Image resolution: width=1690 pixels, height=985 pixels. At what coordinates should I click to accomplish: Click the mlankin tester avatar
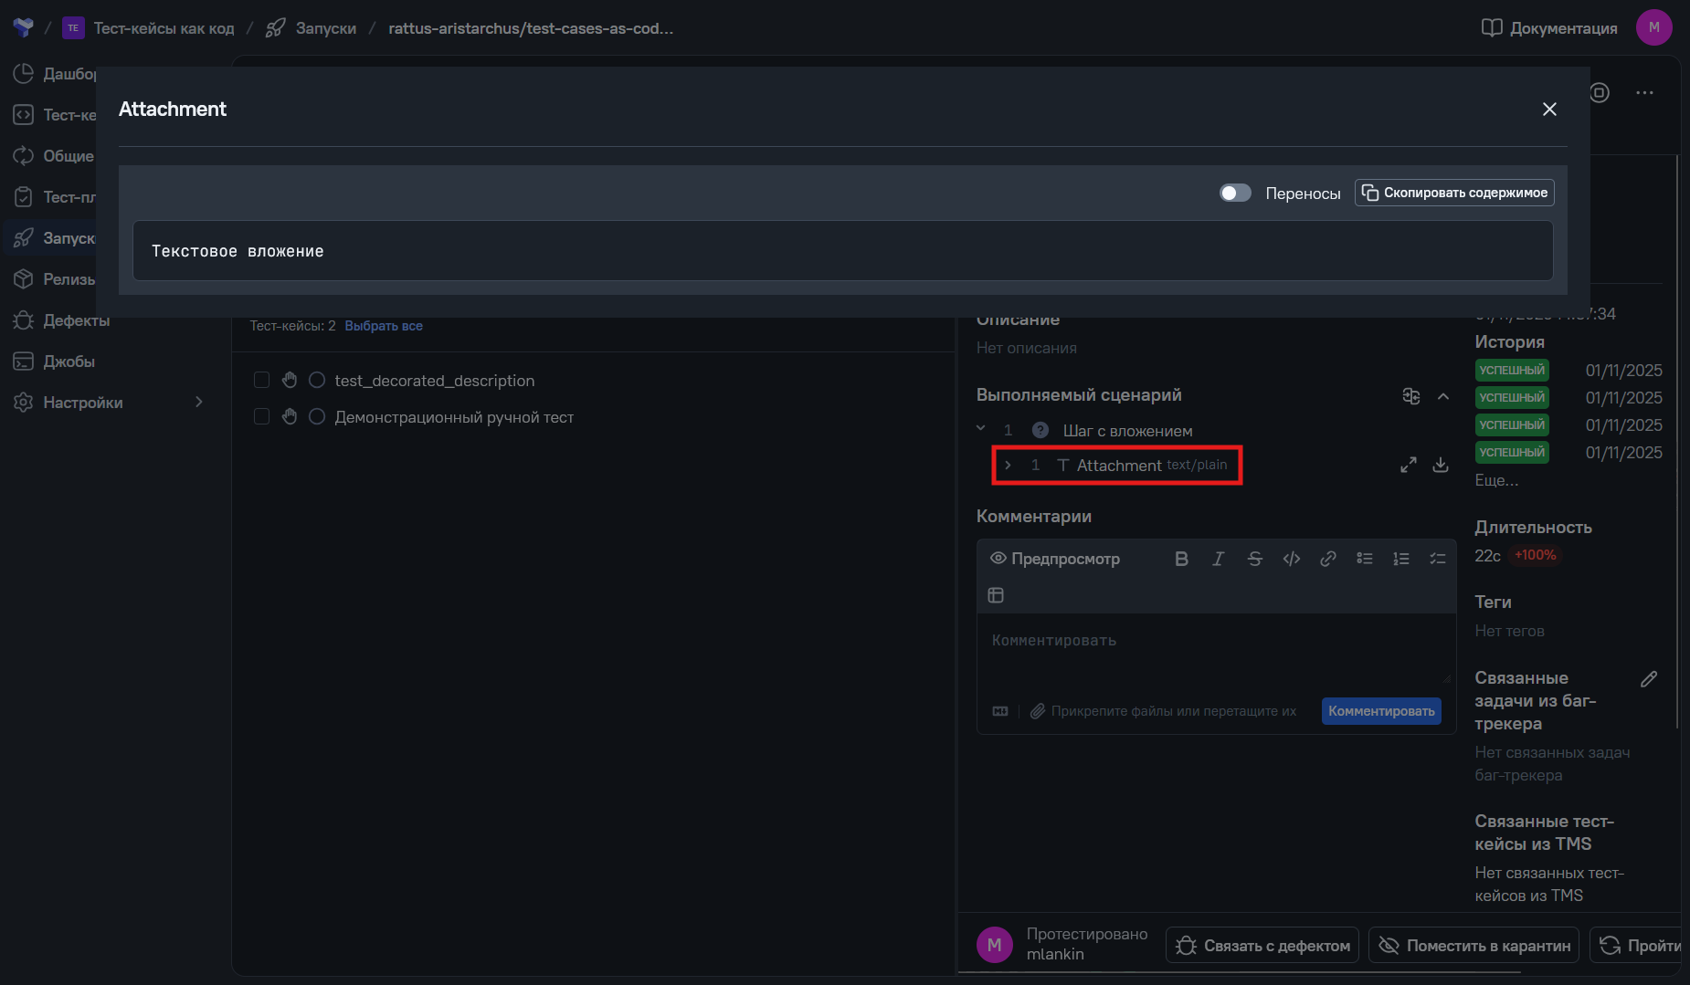pyautogui.click(x=995, y=945)
